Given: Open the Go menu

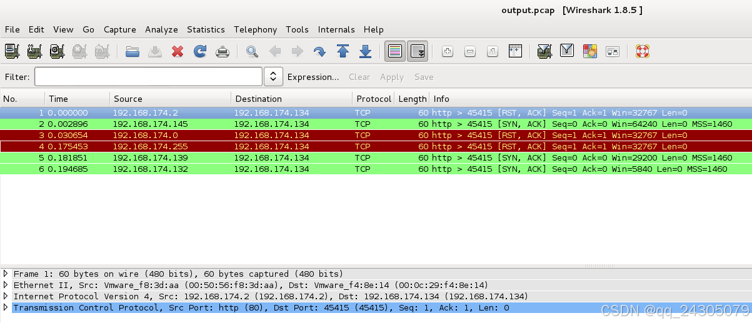Looking at the screenshot, I should click(89, 29).
